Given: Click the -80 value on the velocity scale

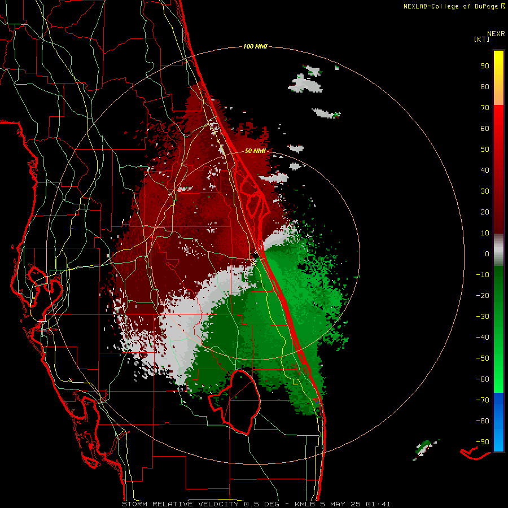Looking at the screenshot, I should tap(483, 421).
